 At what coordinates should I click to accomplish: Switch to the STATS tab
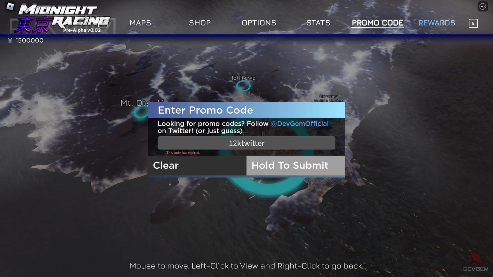[318, 23]
